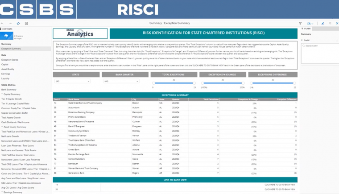This screenshot has width=339, height=194.
Task: Open the State dropdown filter
Action: point(72,81)
